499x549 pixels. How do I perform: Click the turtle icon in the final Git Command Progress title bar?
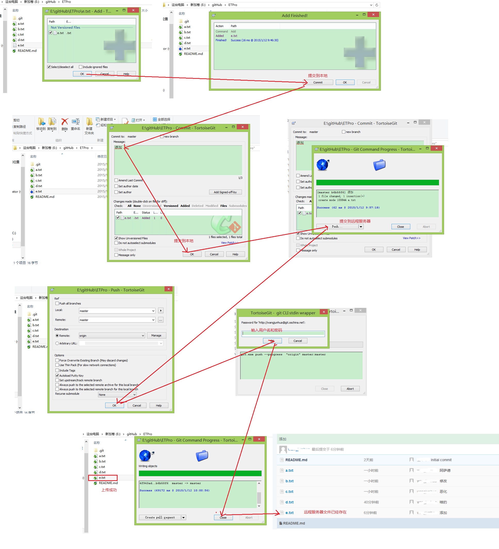[139, 440]
